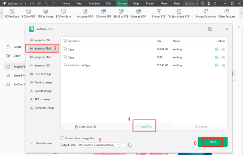Click Clear List (3/3)
Viewport: 243px width, 156px height.
click(x=85, y=127)
